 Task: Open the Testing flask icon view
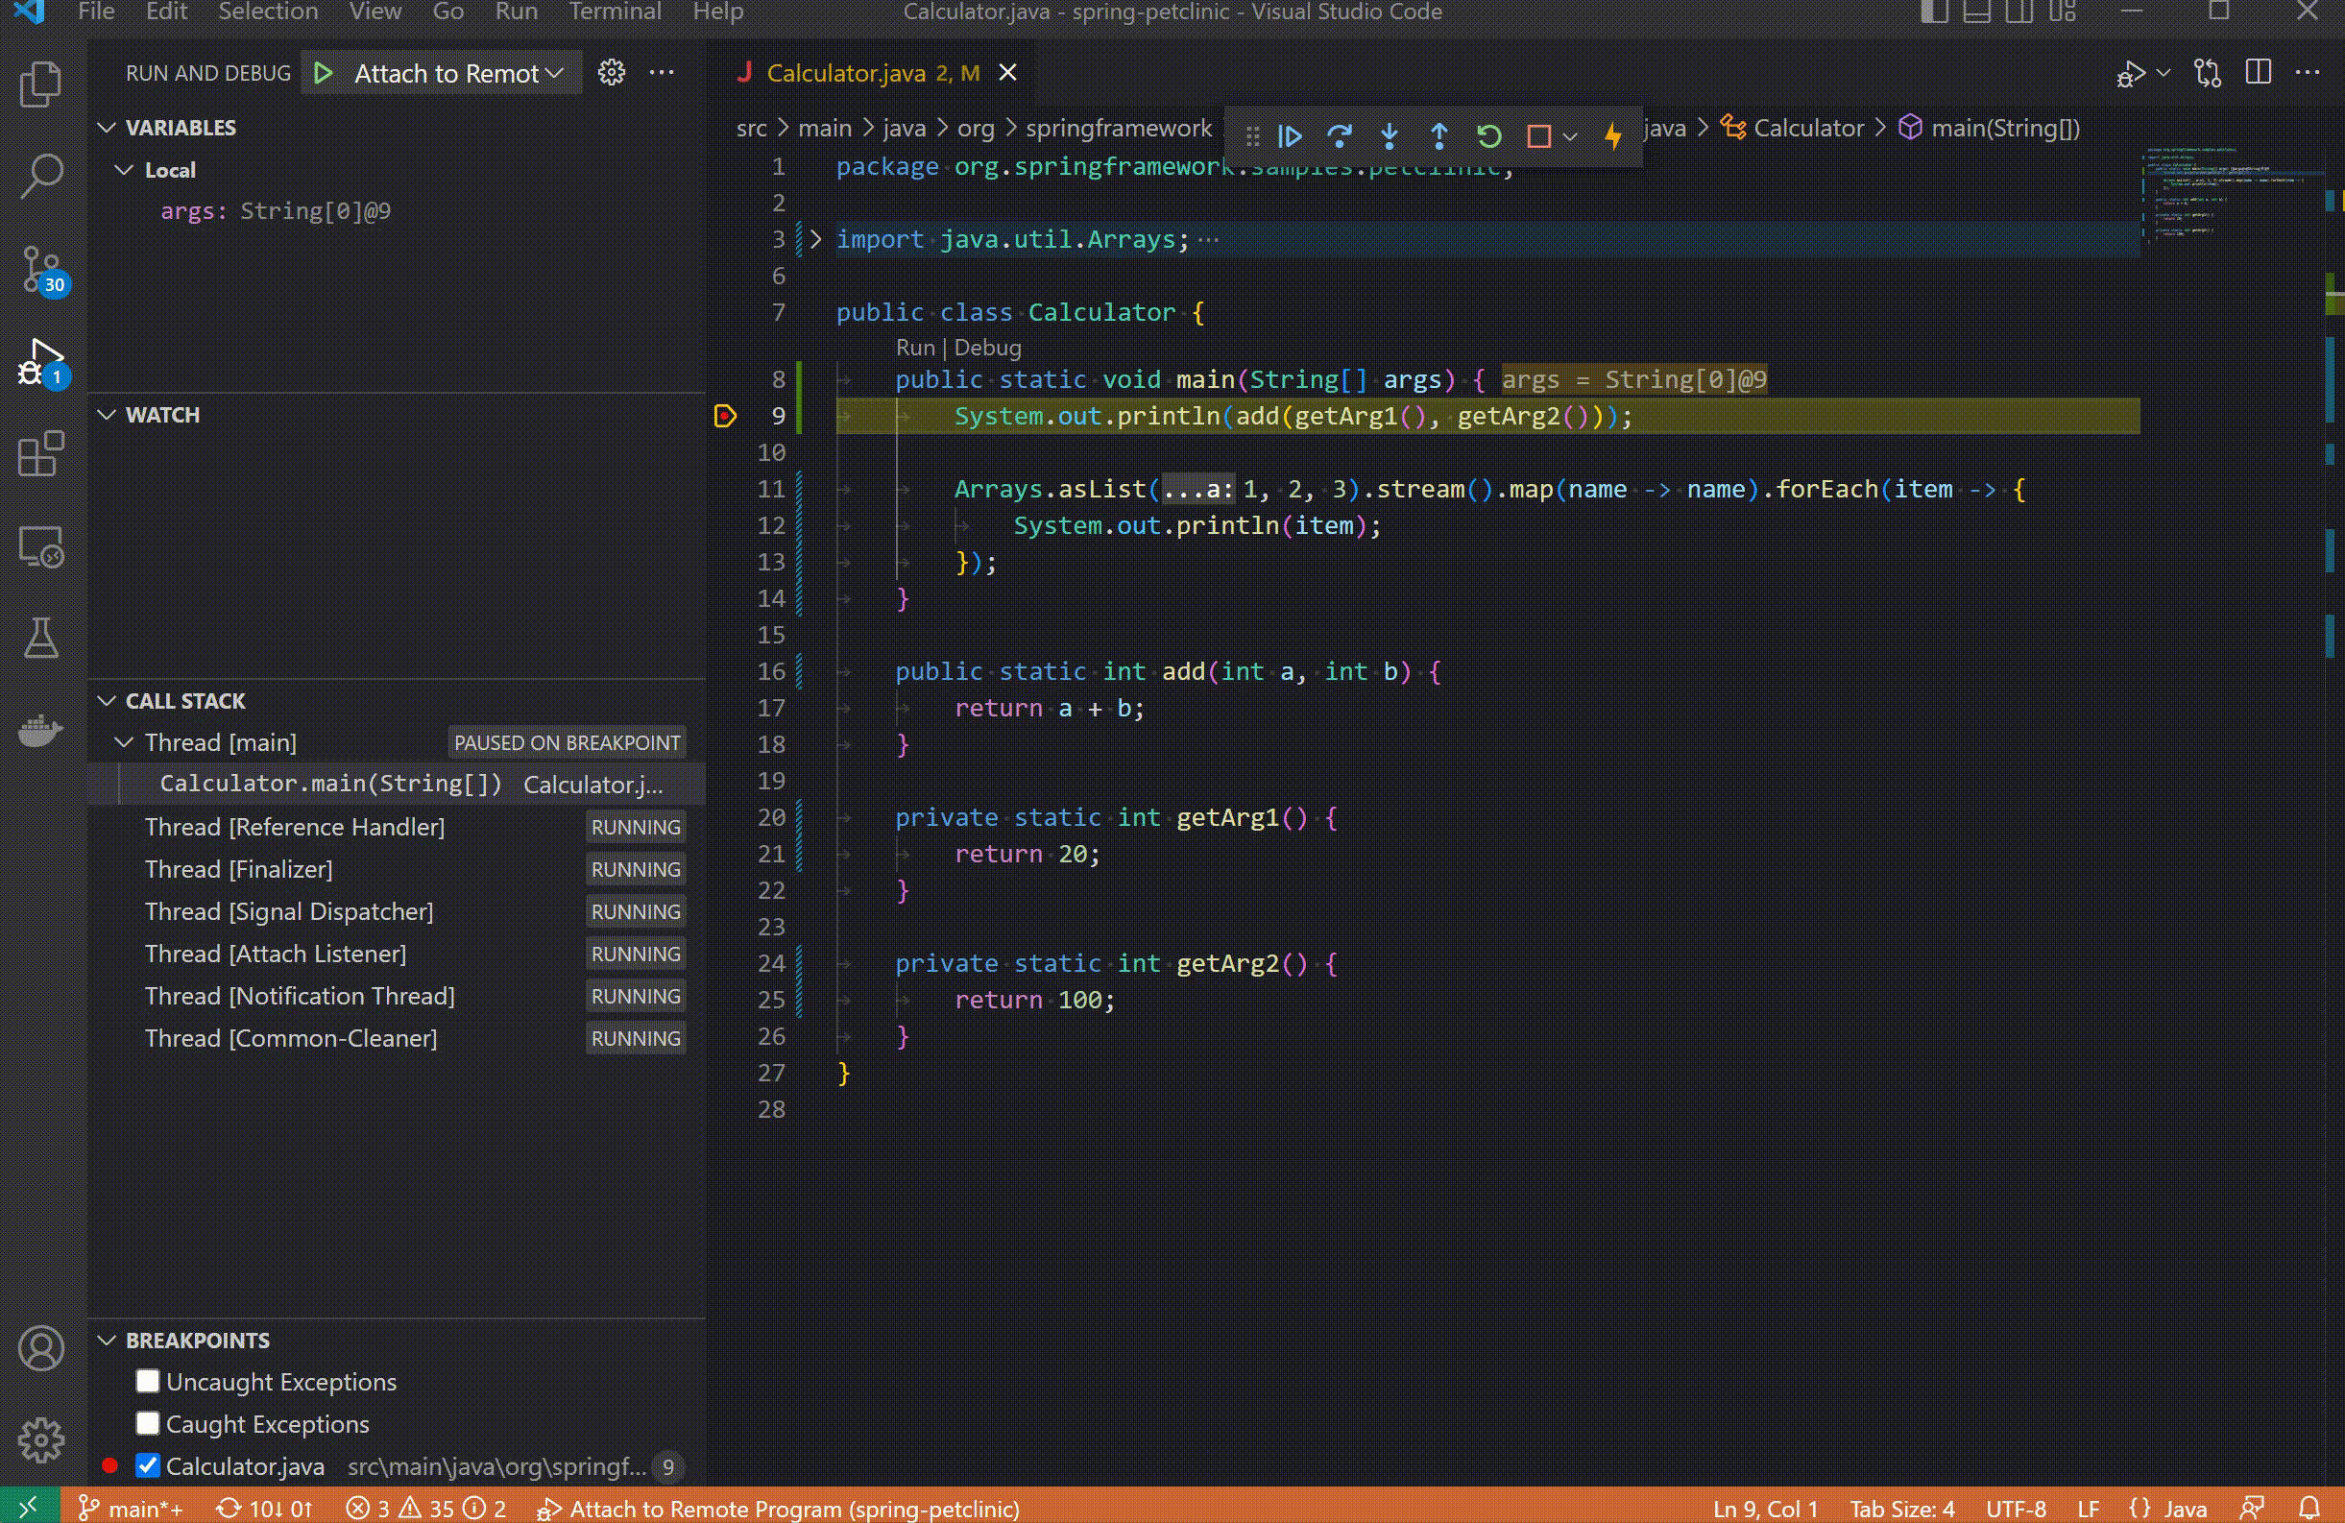click(40, 639)
